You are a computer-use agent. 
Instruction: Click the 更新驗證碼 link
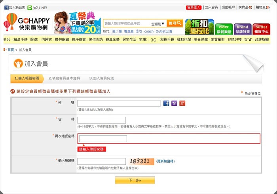(x=165, y=161)
